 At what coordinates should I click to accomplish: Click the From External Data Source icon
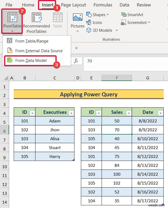click(10, 50)
